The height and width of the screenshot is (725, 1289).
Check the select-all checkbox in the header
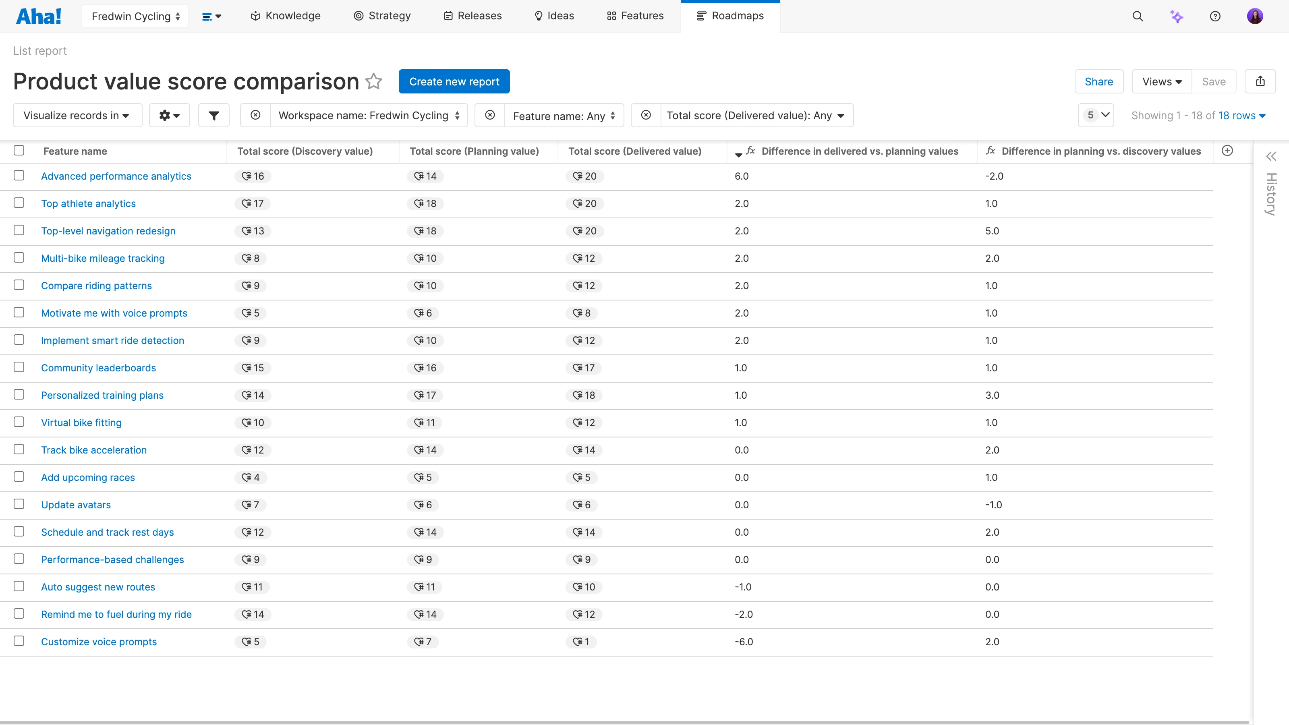19,151
